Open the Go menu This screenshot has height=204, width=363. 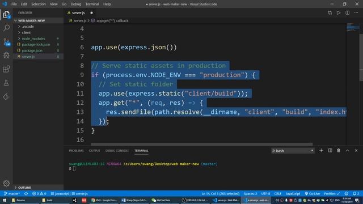64,4
